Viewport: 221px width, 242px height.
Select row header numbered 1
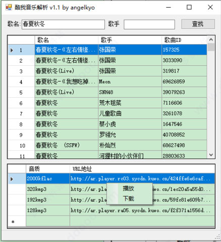click(21, 50)
